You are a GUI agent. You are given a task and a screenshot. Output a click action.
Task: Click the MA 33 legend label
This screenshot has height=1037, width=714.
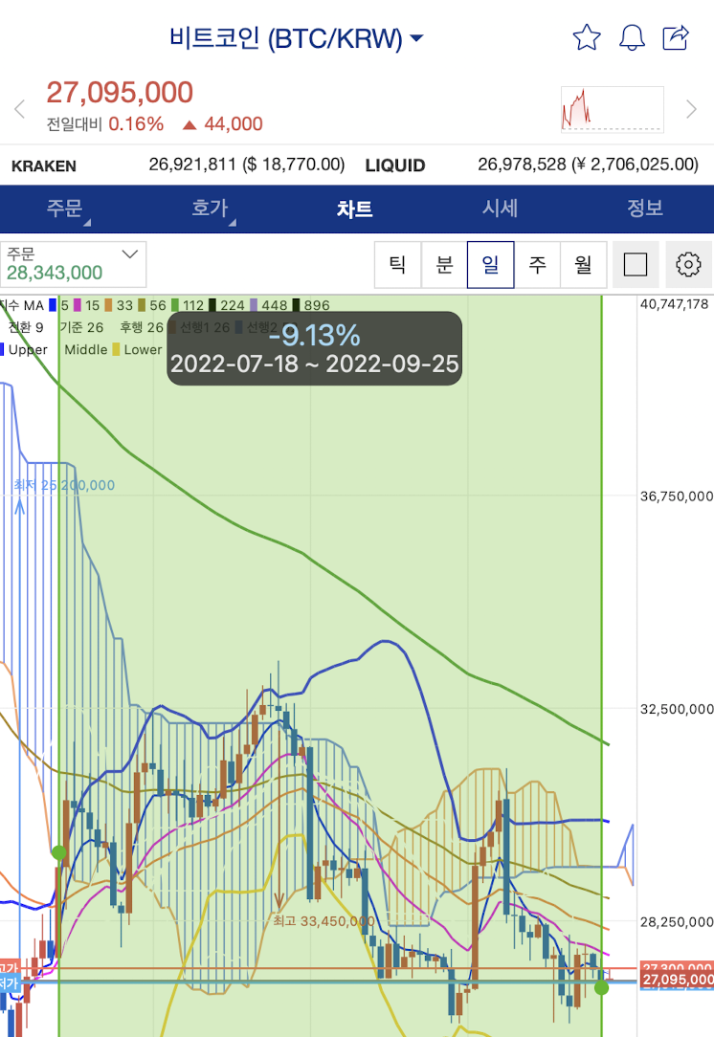point(124,305)
